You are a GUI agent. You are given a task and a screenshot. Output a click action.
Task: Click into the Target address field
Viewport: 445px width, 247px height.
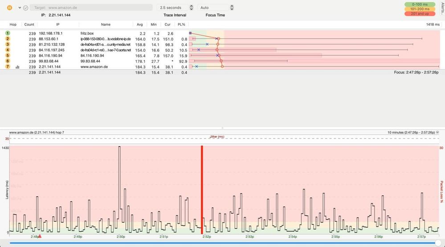pyautogui.click(x=91, y=8)
